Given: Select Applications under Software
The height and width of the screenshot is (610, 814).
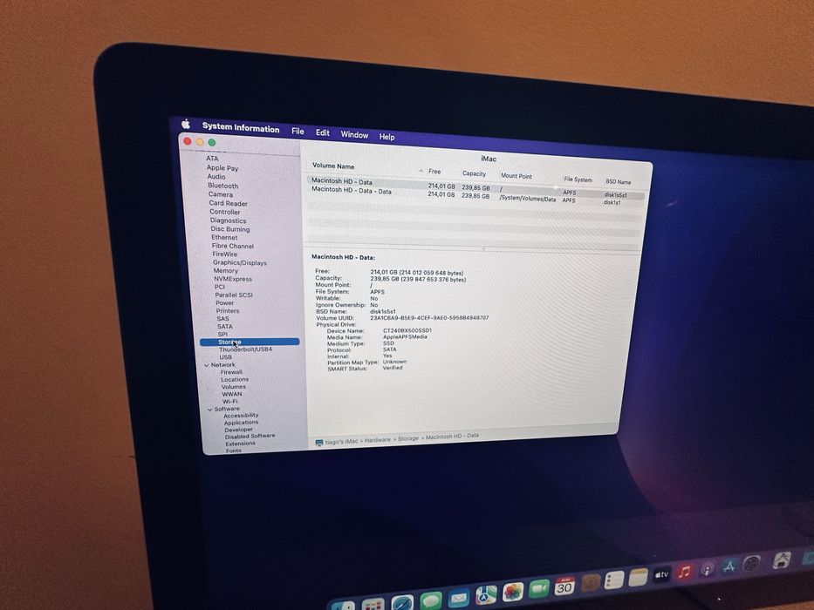Looking at the screenshot, I should click(241, 423).
